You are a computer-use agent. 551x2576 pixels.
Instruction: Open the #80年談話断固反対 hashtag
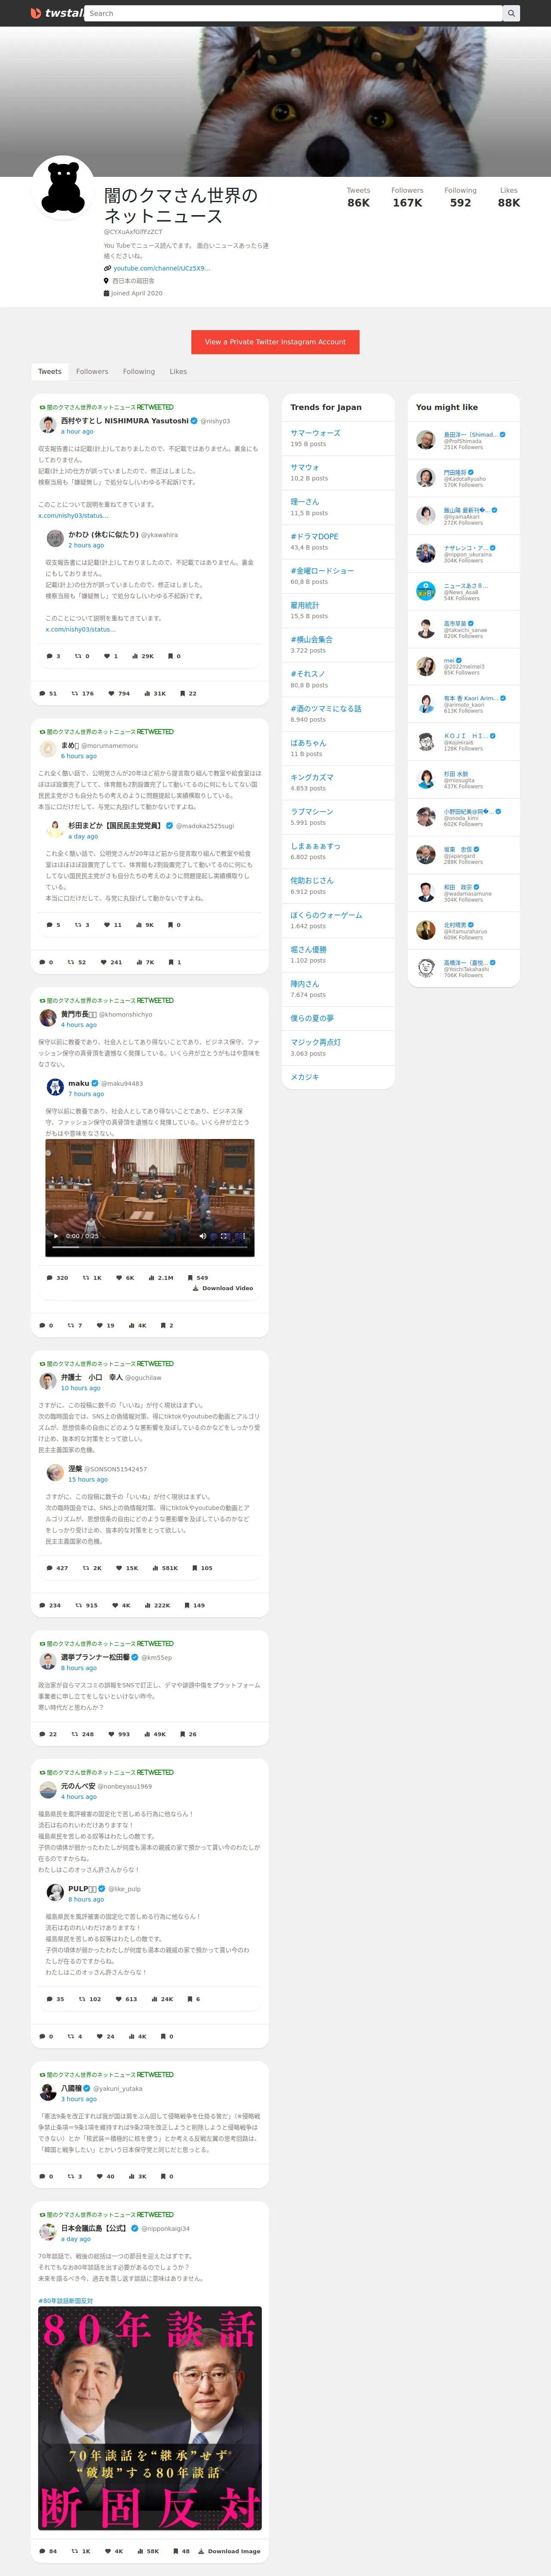coord(65,2301)
